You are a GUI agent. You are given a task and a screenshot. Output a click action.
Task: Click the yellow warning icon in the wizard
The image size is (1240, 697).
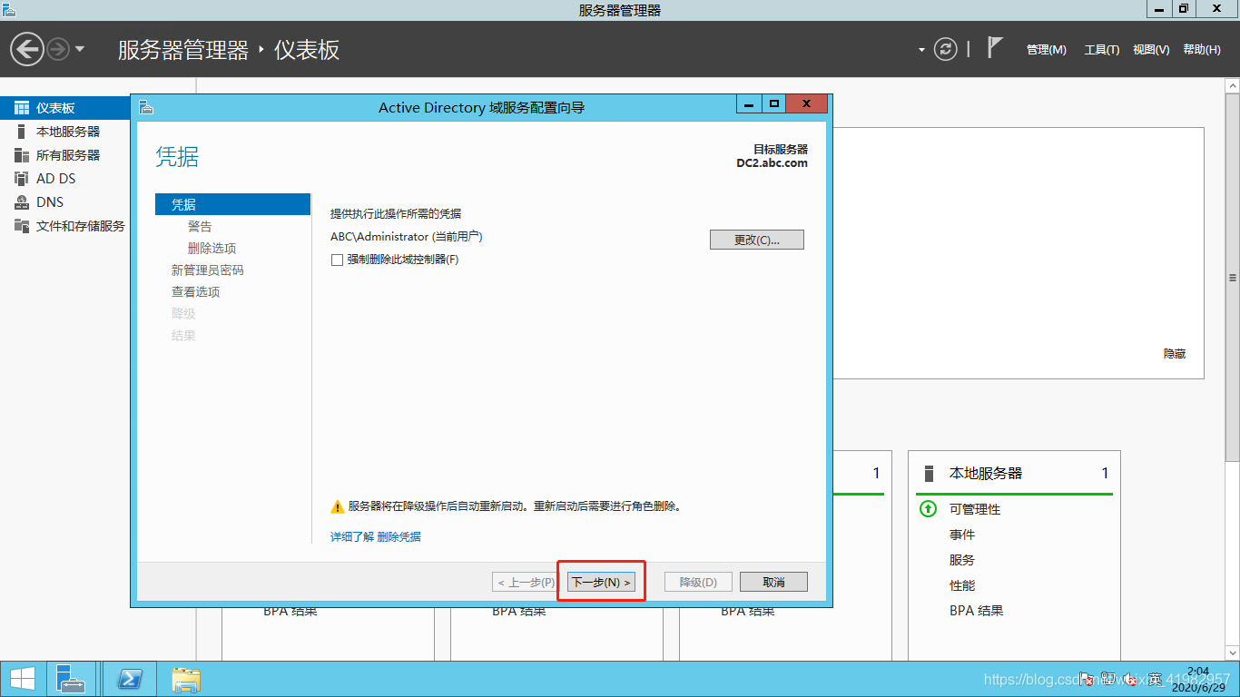[x=338, y=506]
